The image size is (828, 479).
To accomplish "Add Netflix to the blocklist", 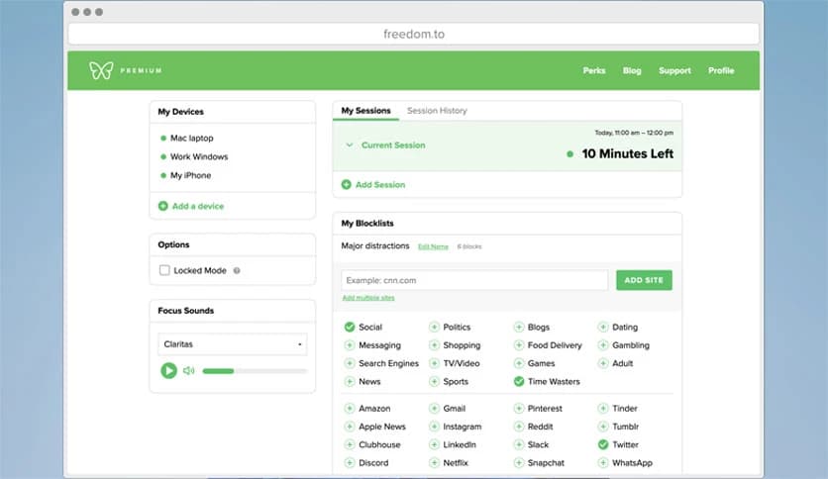I will (434, 462).
